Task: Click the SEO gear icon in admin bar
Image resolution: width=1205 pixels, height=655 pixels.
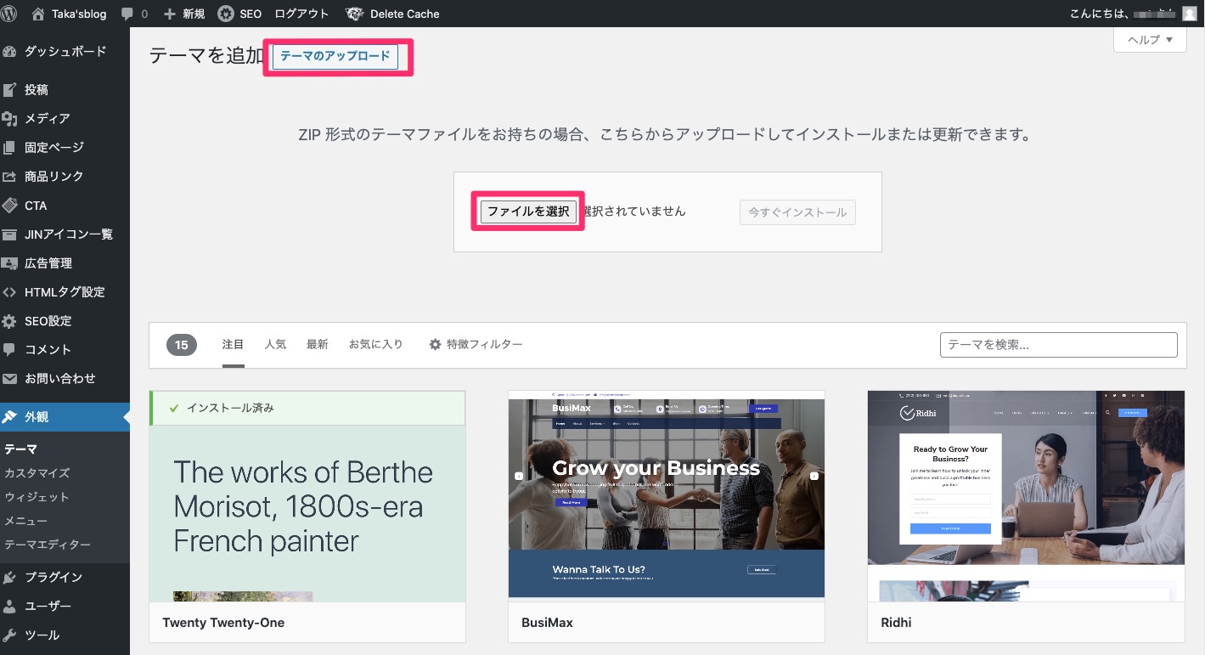Action: pyautogui.click(x=226, y=14)
